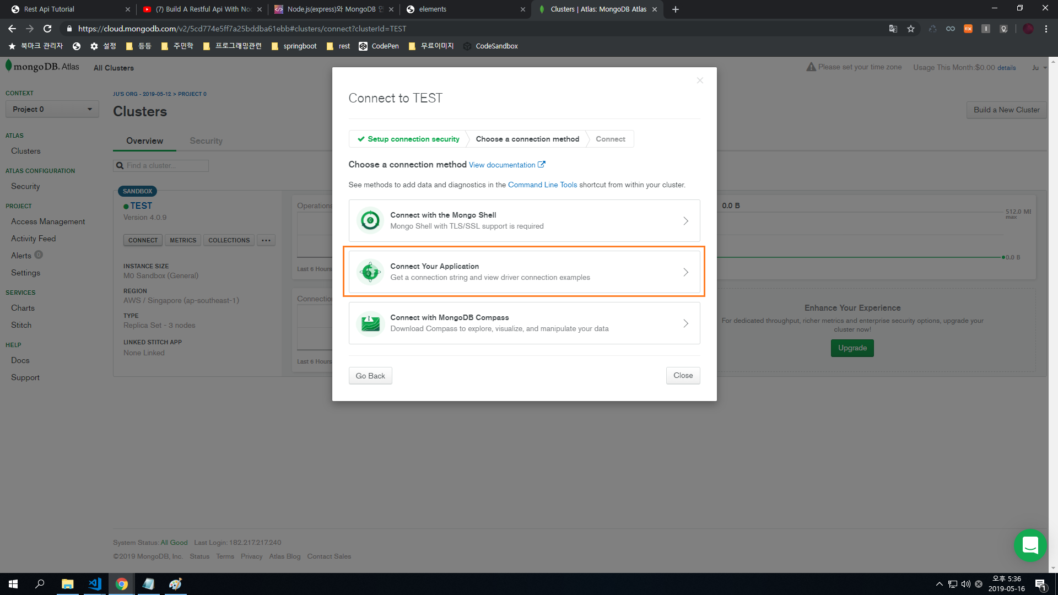Image resolution: width=1058 pixels, height=595 pixels.
Task: Open the Atlas Blog footer link
Action: tap(285, 556)
